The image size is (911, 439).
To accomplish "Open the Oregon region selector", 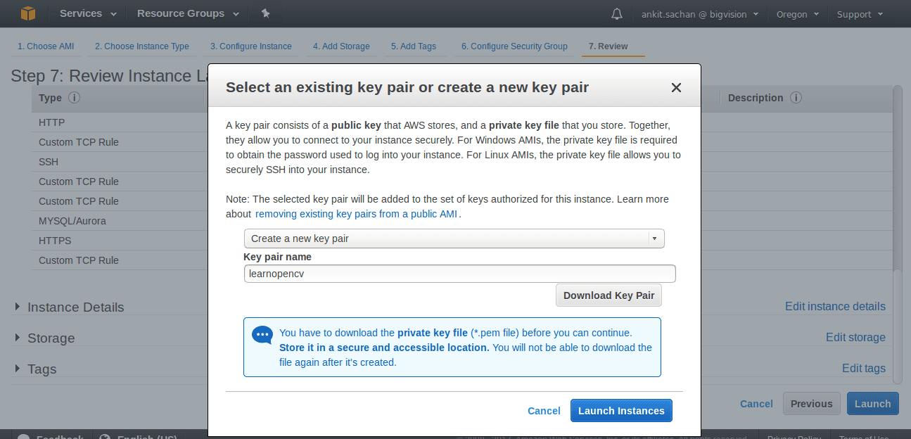I will 798,14.
